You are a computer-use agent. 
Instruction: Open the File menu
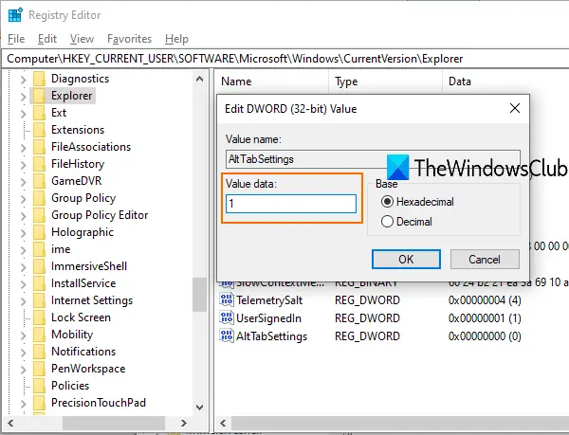[16, 39]
